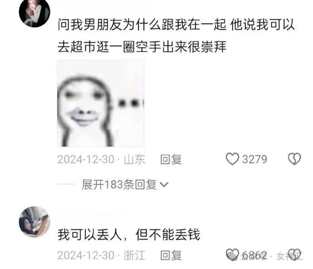Open the first commenter's avatar
This screenshot has height=269, width=313.
click(34, 12)
